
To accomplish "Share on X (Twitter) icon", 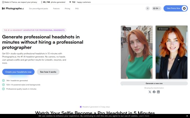I will coord(150,92).
